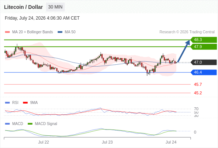Click the 45.2 red support level label
The image size is (218, 148).
pyautogui.click(x=198, y=93)
